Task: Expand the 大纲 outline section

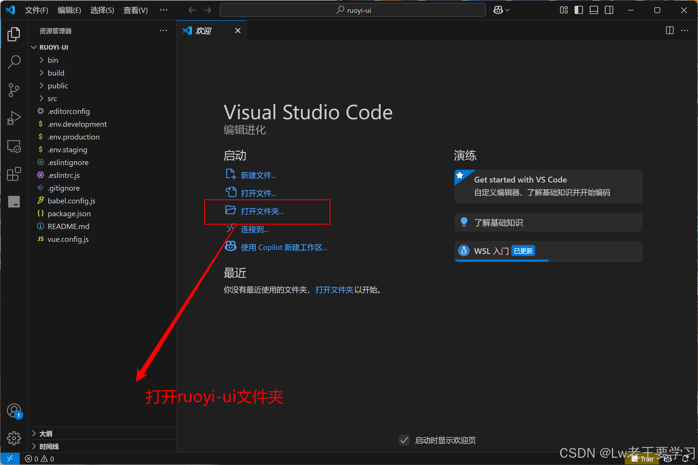Action: coord(46,434)
